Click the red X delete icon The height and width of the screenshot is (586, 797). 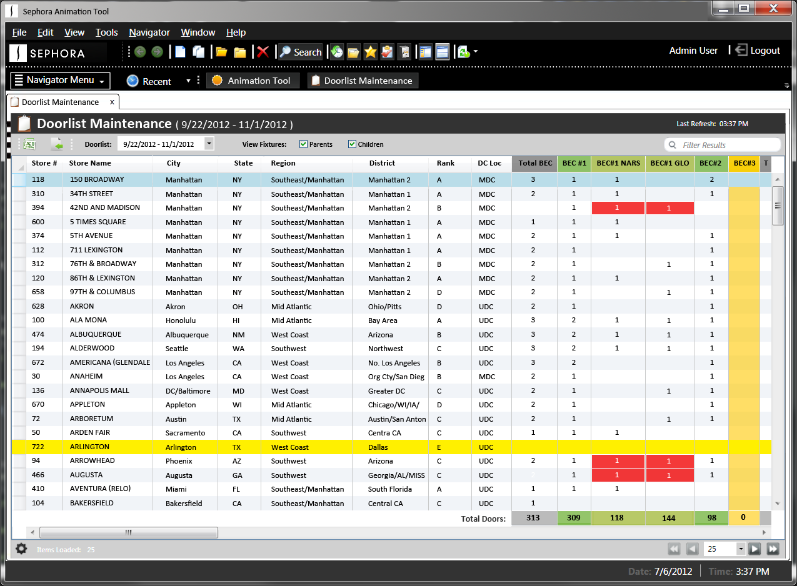pos(263,52)
